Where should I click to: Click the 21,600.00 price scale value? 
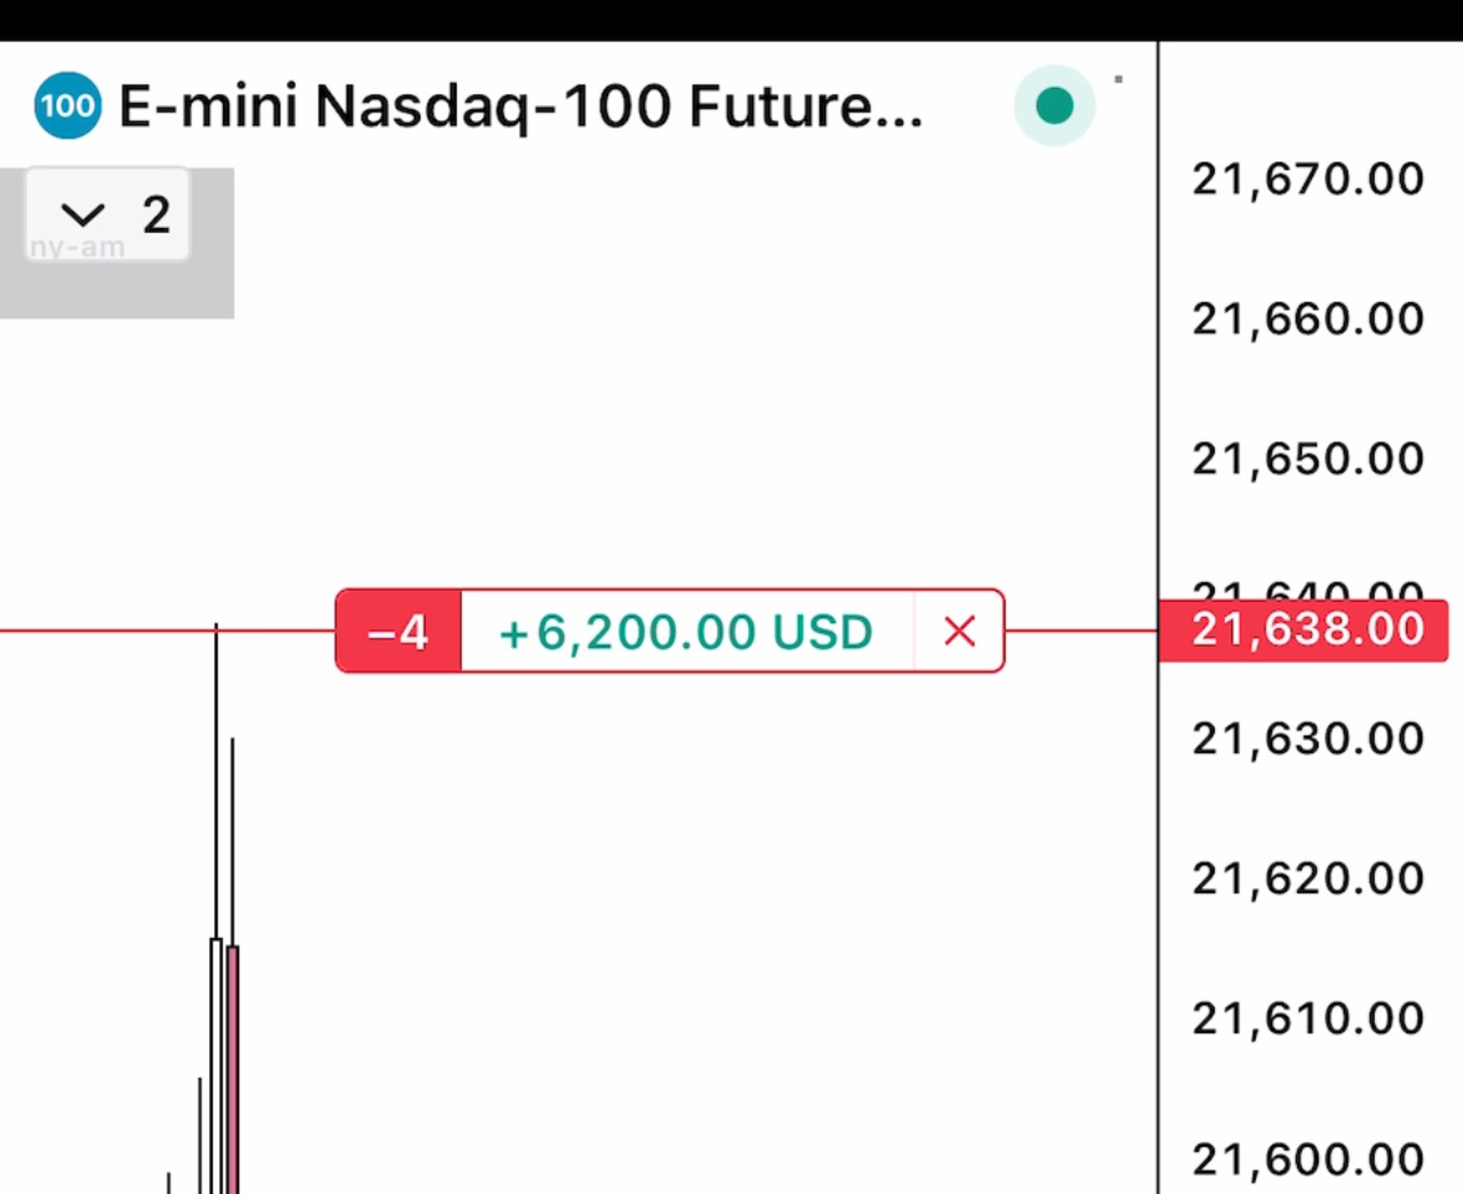pyautogui.click(x=1308, y=1160)
